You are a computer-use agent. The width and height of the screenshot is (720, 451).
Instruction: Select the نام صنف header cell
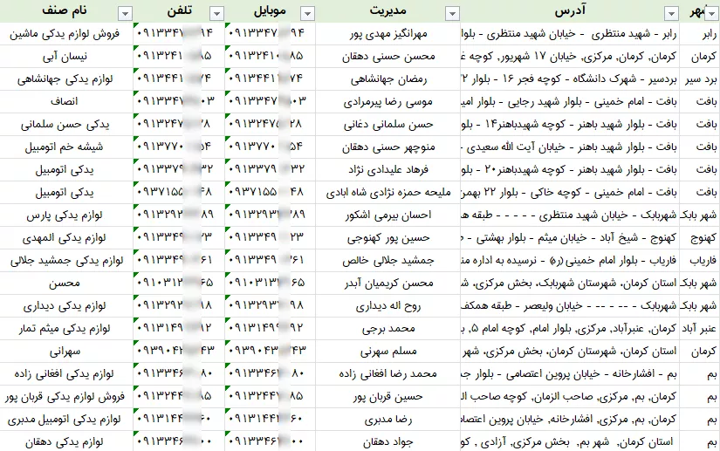point(66,11)
